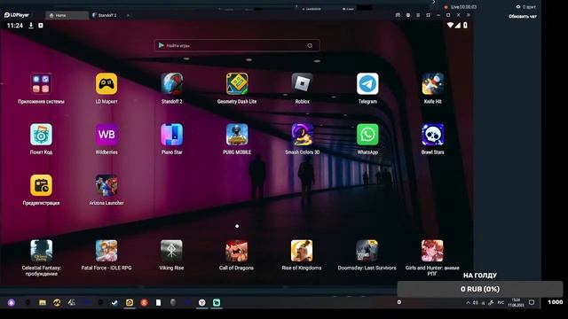The width and height of the screenshot is (568, 319).
Task: Open Girls and Hunter аниме РПГ
Action: [432, 250]
